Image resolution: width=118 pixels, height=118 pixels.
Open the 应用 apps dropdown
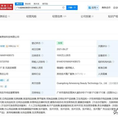click(x=93, y=8)
